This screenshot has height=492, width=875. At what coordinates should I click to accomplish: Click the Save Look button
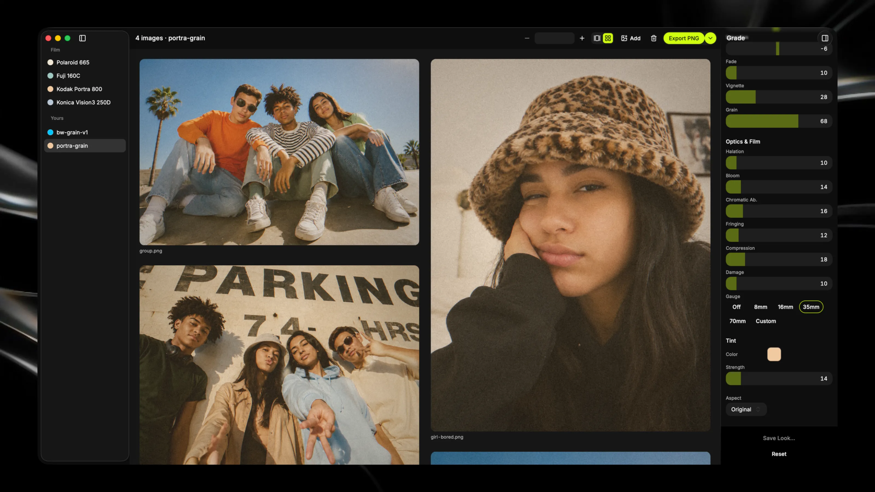pos(779,438)
